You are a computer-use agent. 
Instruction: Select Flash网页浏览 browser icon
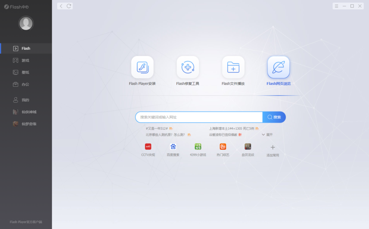tap(278, 67)
